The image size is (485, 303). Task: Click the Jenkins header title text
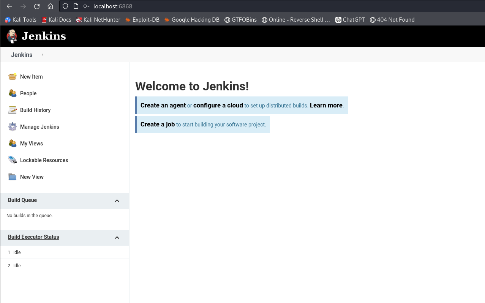[x=44, y=36]
